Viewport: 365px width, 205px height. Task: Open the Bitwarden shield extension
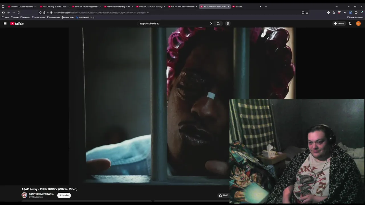350,13
